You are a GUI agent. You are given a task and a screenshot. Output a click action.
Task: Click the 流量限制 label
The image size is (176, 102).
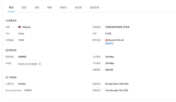point(96,70)
